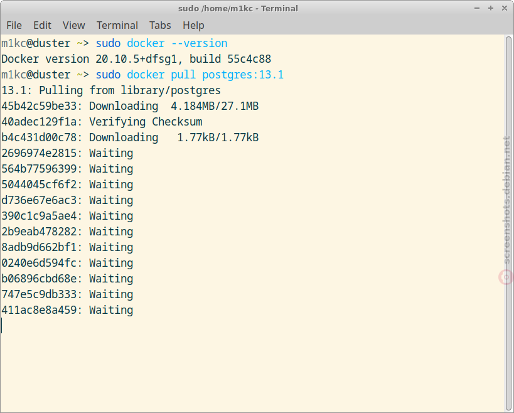Open the Help menu
The height and width of the screenshot is (413, 514).
[193, 25]
